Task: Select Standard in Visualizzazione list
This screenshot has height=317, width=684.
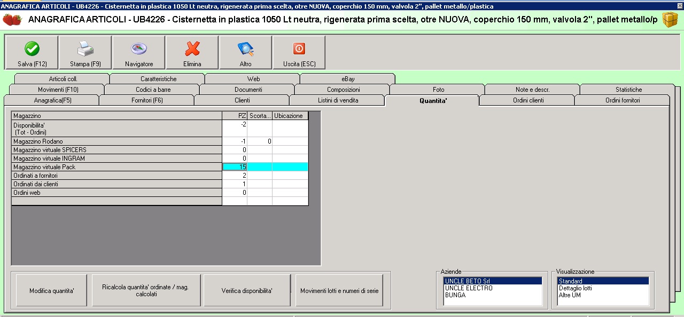Action: coord(603,281)
